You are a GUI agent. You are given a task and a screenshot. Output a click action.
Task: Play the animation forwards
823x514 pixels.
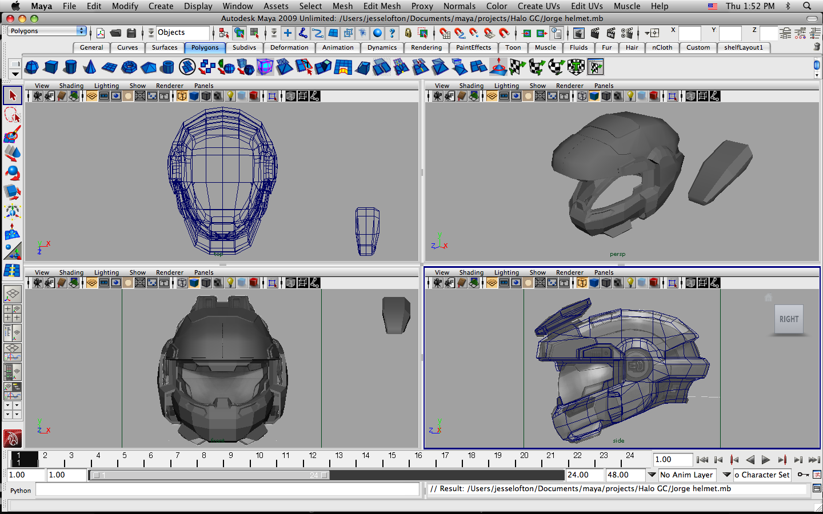pyautogui.click(x=766, y=460)
